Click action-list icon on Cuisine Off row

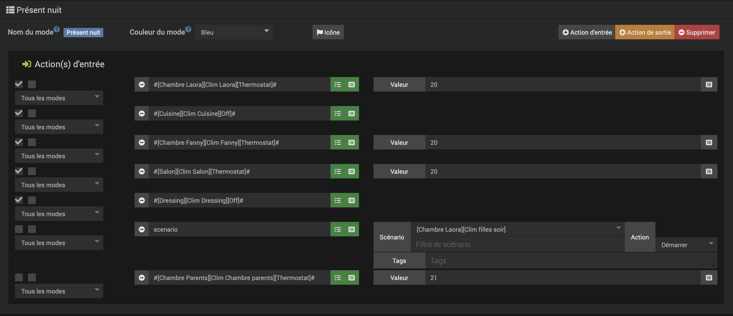click(337, 114)
